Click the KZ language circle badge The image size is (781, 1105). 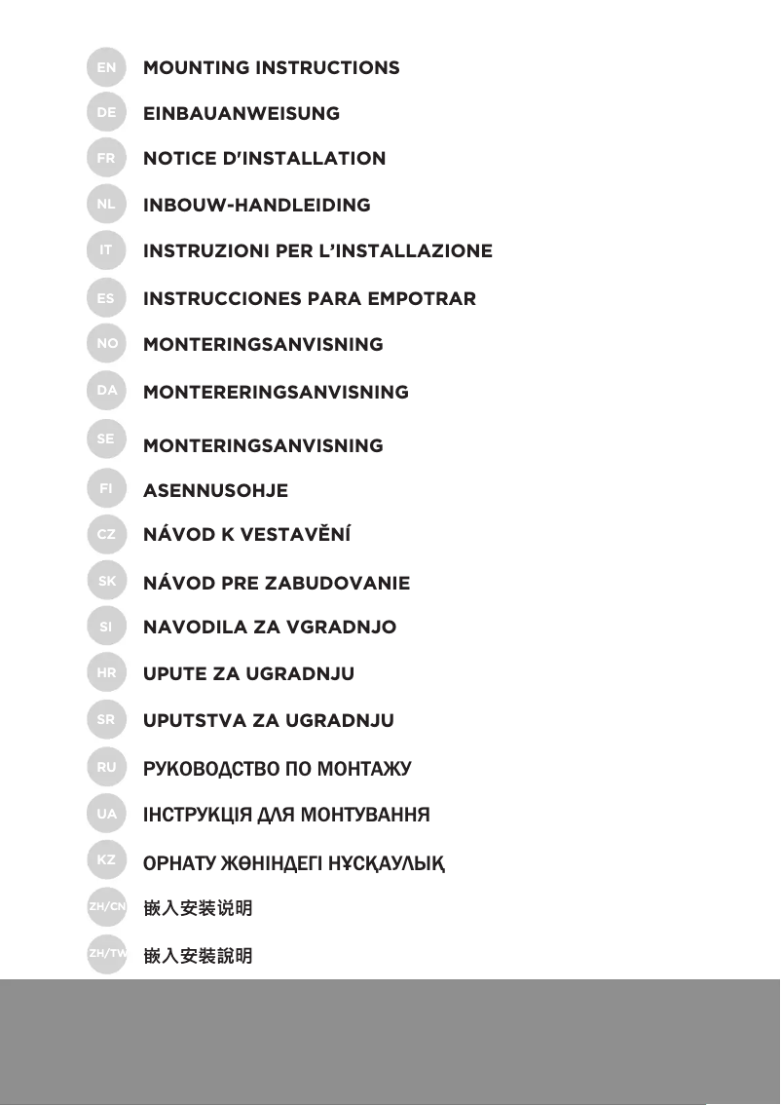click(x=106, y=860)
